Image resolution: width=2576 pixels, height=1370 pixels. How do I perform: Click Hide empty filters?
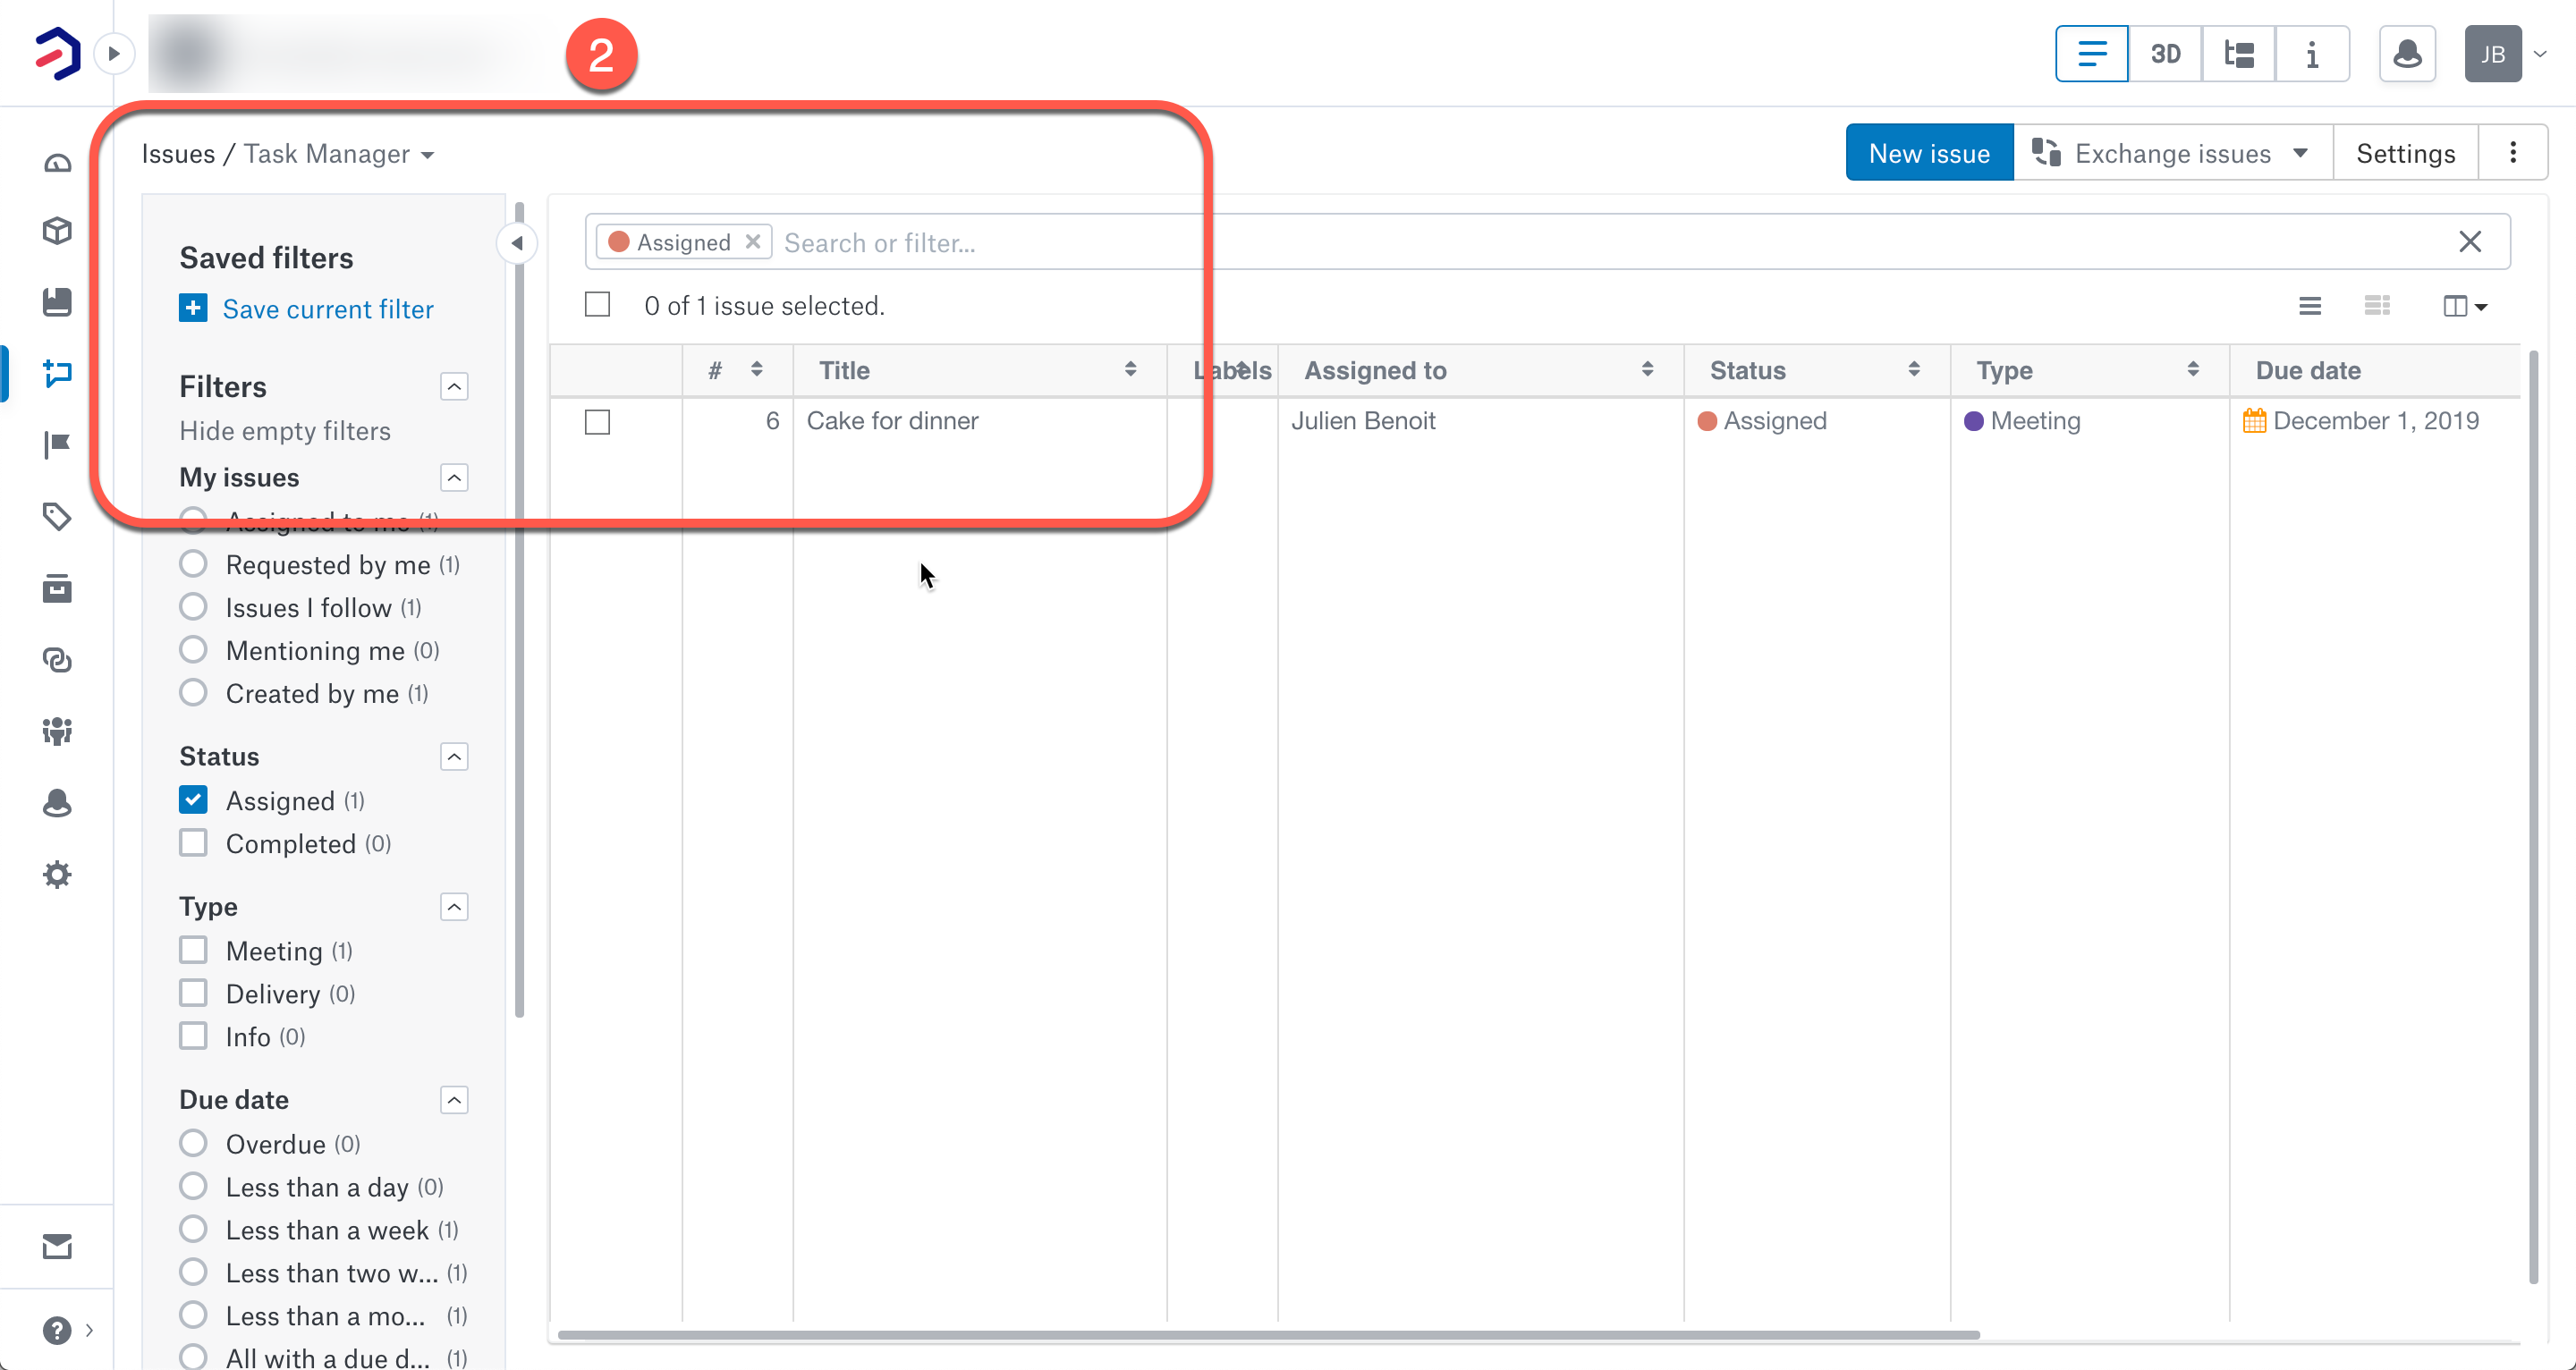pyautogui.click(x=285, y=431)
